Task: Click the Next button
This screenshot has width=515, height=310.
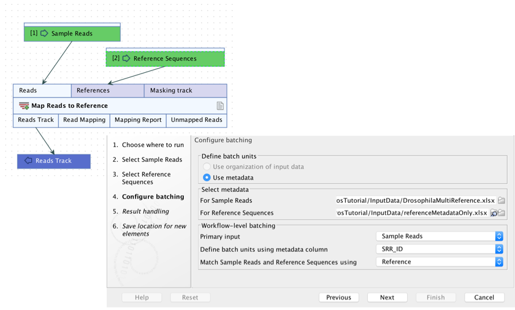Action: click(387, 297)
